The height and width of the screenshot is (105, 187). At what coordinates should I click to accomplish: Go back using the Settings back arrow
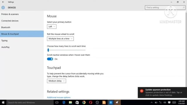(3, 2)
